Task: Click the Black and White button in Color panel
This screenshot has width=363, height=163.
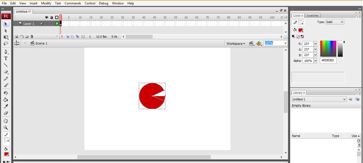Action: point(294,36)
